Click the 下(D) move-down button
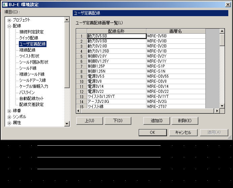The height and width of the screenshot is (188, 233). tap(118, 121)
